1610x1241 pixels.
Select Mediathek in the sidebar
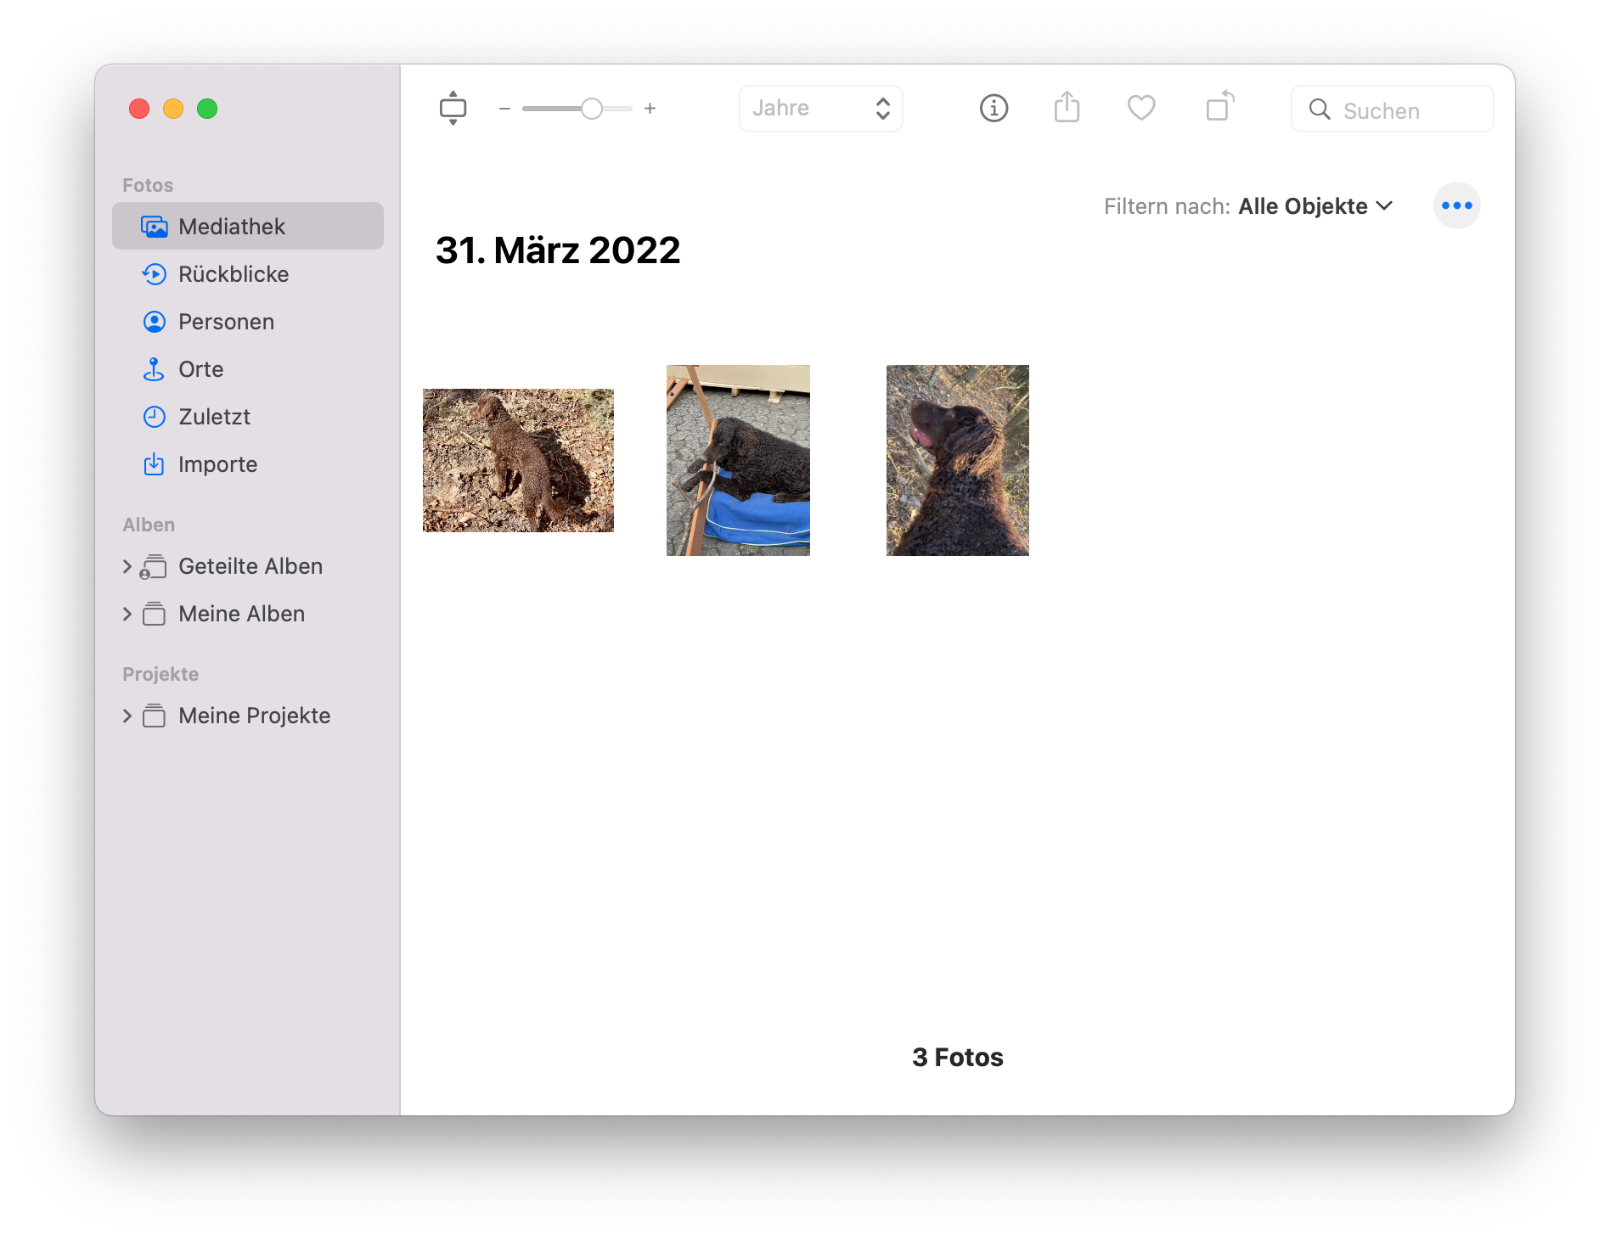[x=248, y=226]
